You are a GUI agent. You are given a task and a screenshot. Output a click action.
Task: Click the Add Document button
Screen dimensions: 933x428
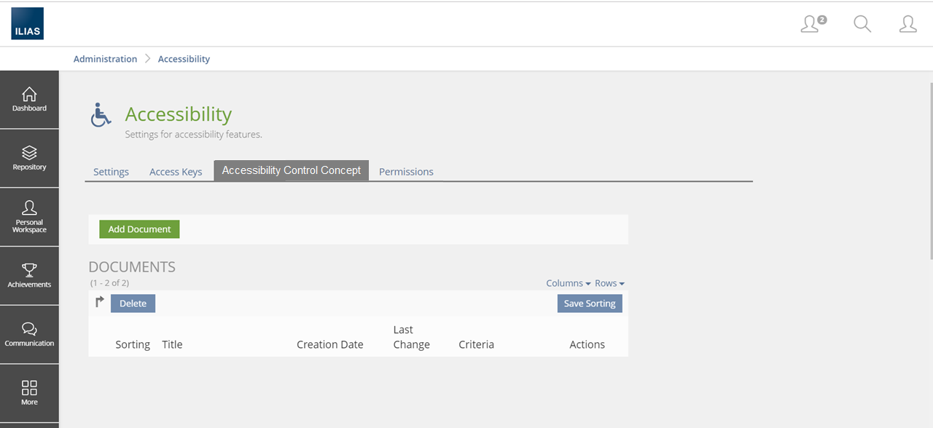pos(139,229)
